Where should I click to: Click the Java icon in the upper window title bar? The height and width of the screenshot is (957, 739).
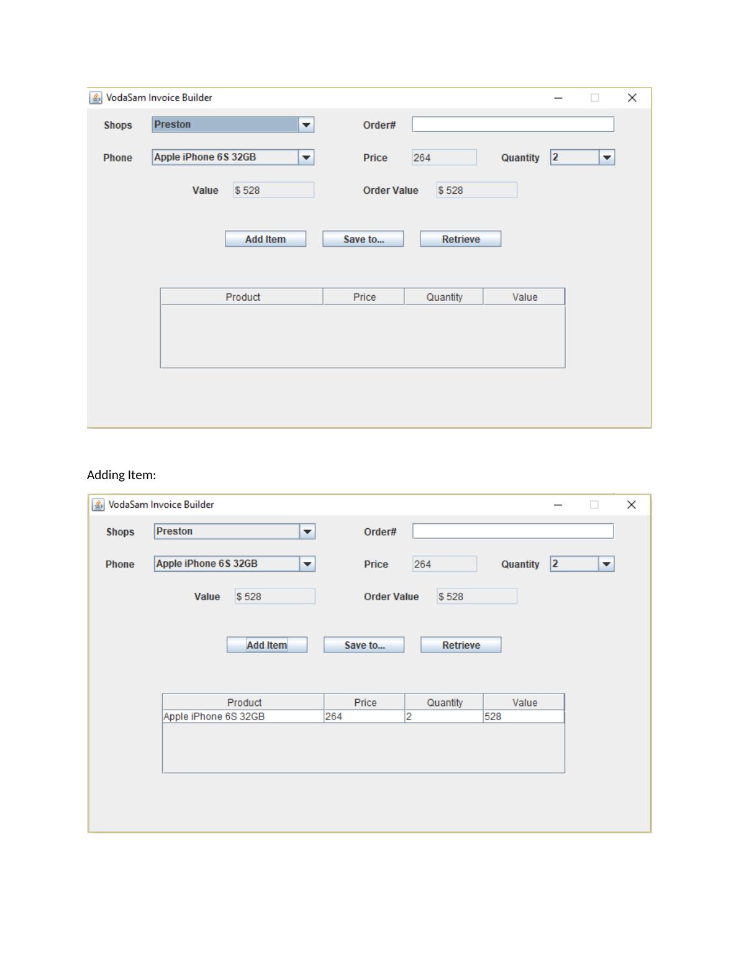[96, 98]
